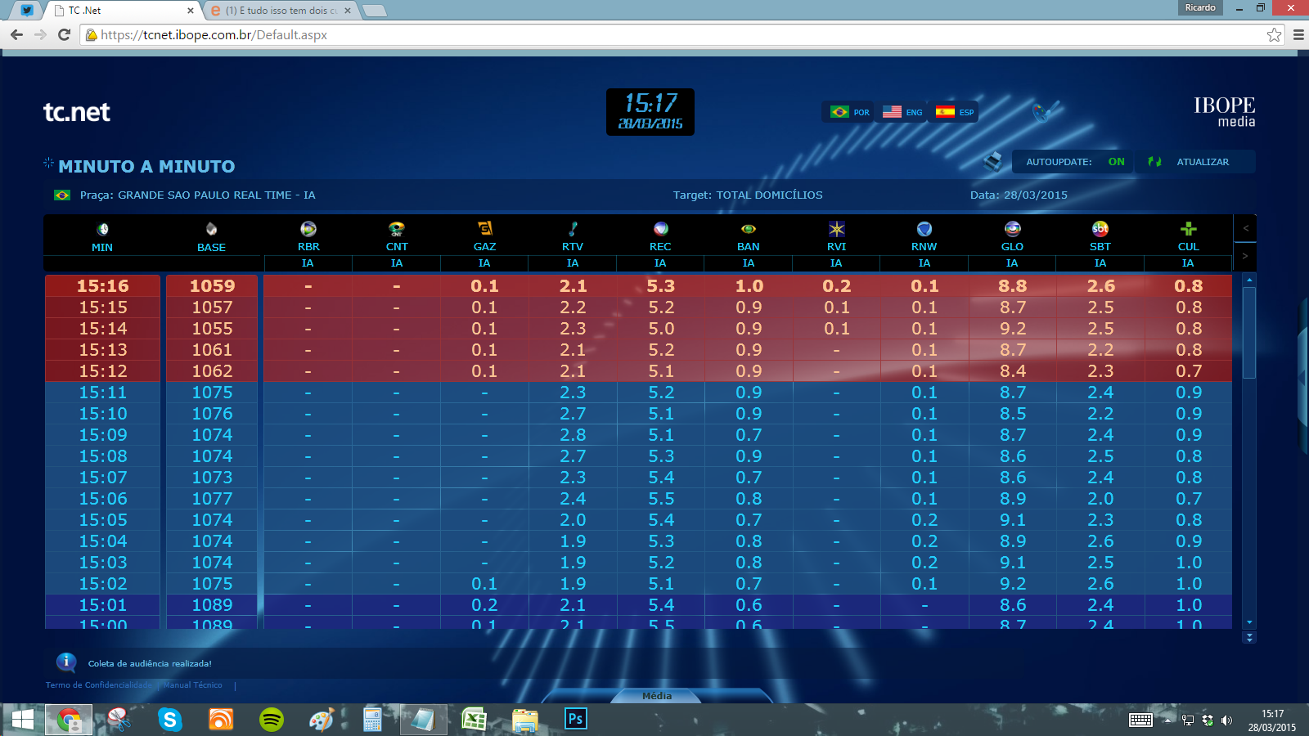Select the TC .Net browser tab
Image resolution: width=1309 pixels, height=736 pixels.
(123, 11)
